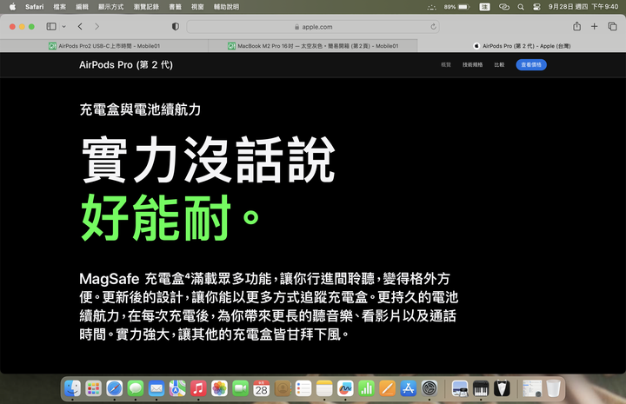This screenshot has width=626, height=404.
Task: Open FaceTime from the Dock
Action: click(x=240, y=388)
